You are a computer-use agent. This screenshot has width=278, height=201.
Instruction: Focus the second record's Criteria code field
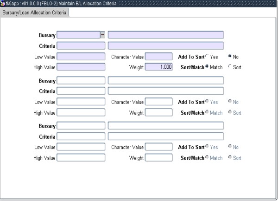tap(81, 91)
